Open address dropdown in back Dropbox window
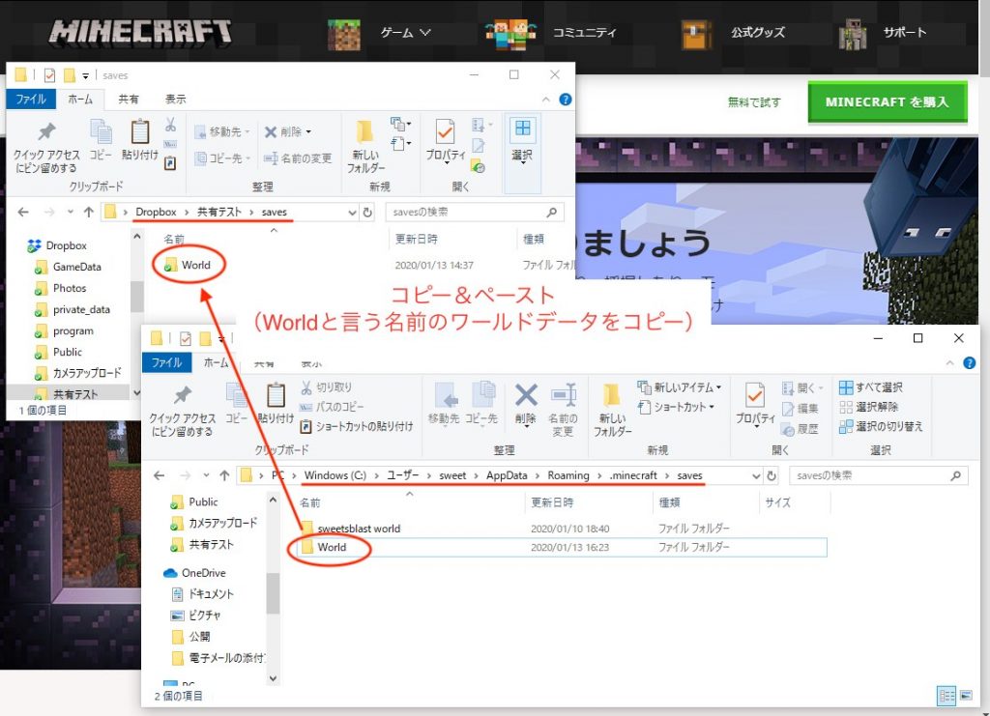The height and width of the screenshot is (716, 990). (x=352, y=213)
